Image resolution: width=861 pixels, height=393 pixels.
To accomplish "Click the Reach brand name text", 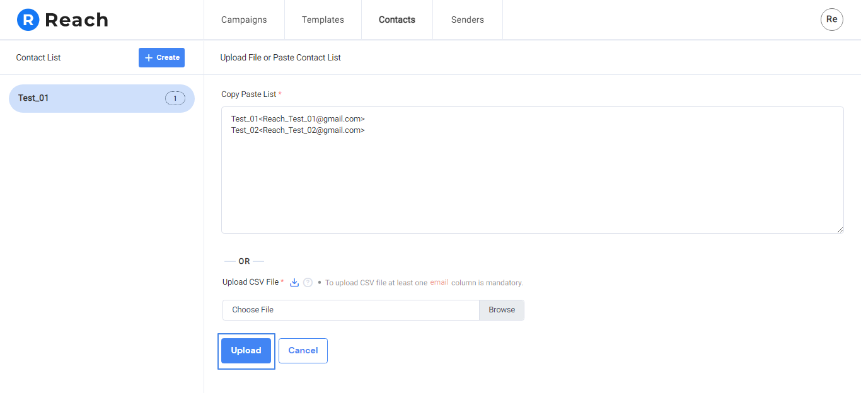I will tap(77, 20).
